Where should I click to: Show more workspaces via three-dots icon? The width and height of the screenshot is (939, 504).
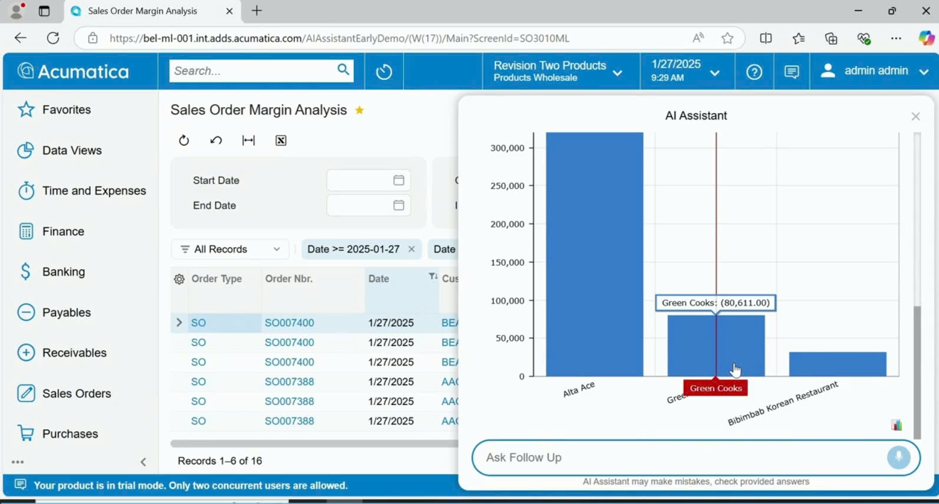18,462
